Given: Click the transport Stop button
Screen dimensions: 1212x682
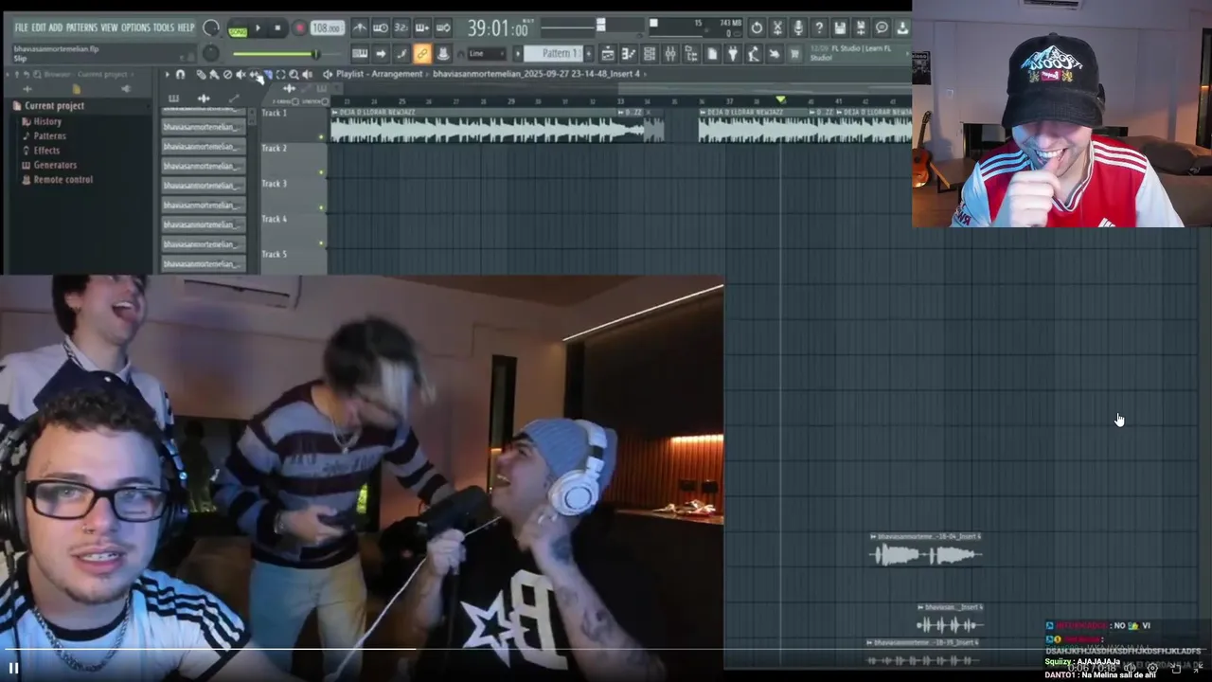Looking at the screenshot, I should click(x=277, y=27).
